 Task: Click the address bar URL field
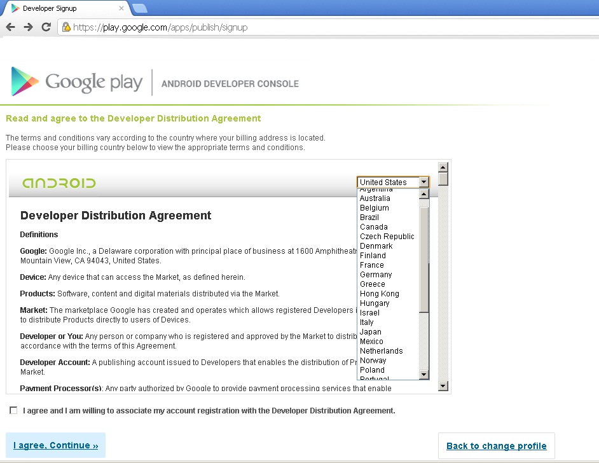pyautogui.click(x=329, y=27)
